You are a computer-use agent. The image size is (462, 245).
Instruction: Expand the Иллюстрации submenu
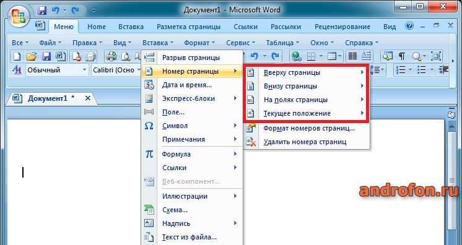[192, 196]
